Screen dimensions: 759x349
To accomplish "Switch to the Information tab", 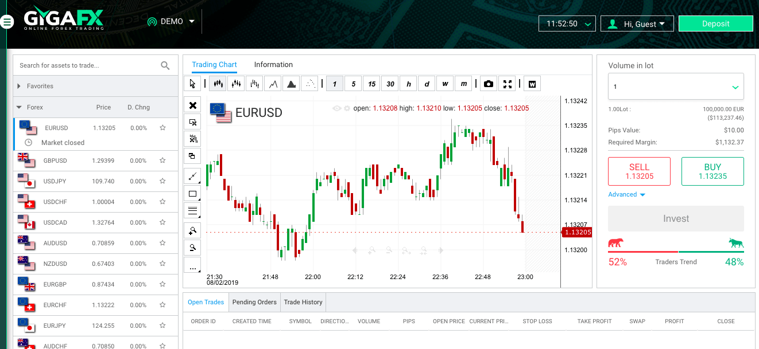I will pos(273,64).
